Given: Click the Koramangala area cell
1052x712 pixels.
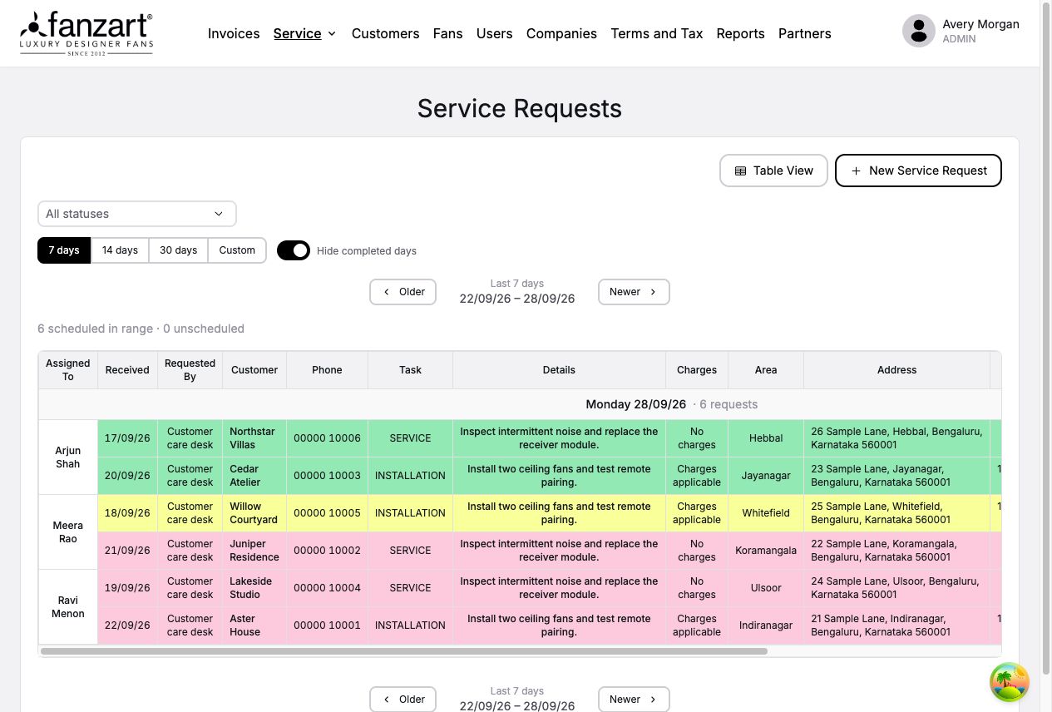Looking at the screenshot, I should pos(766,551).
